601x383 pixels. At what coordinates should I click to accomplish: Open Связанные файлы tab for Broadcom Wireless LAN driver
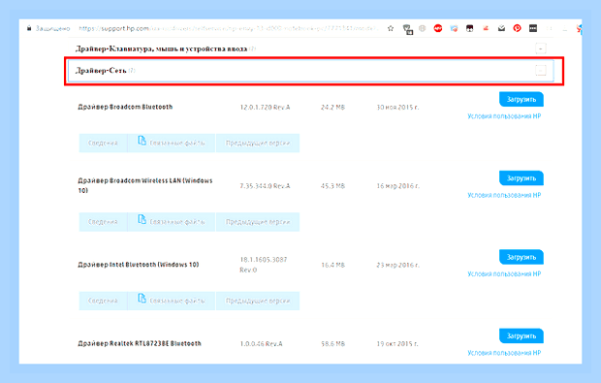[172, 222]
